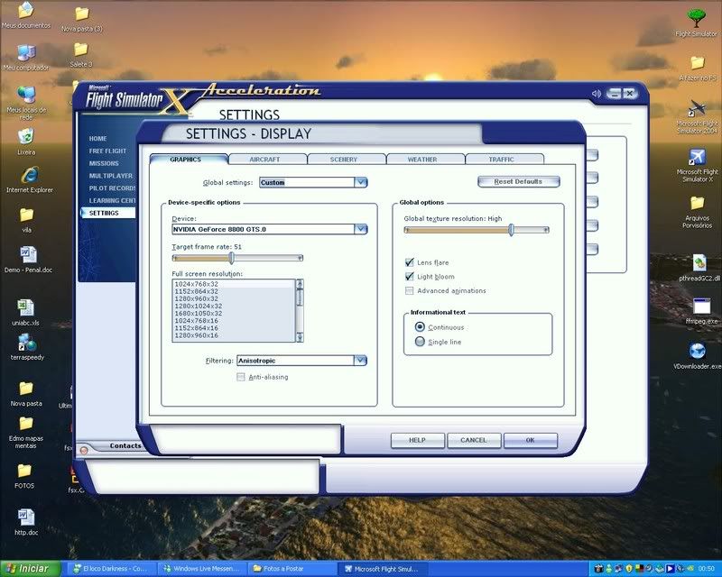Click the resolution list scroll down arrow
Viewport: 722px width, 577px height.
click(300, 338)
